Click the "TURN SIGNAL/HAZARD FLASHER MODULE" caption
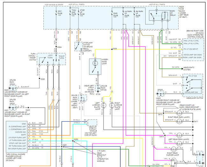This screenshot has width=207, height=167. click(16, 155)
